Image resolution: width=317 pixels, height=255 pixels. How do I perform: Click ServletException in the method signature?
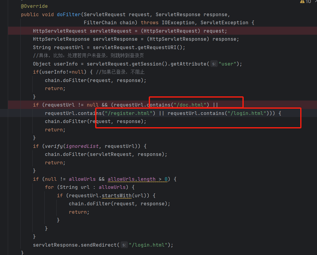coord(225,23)
